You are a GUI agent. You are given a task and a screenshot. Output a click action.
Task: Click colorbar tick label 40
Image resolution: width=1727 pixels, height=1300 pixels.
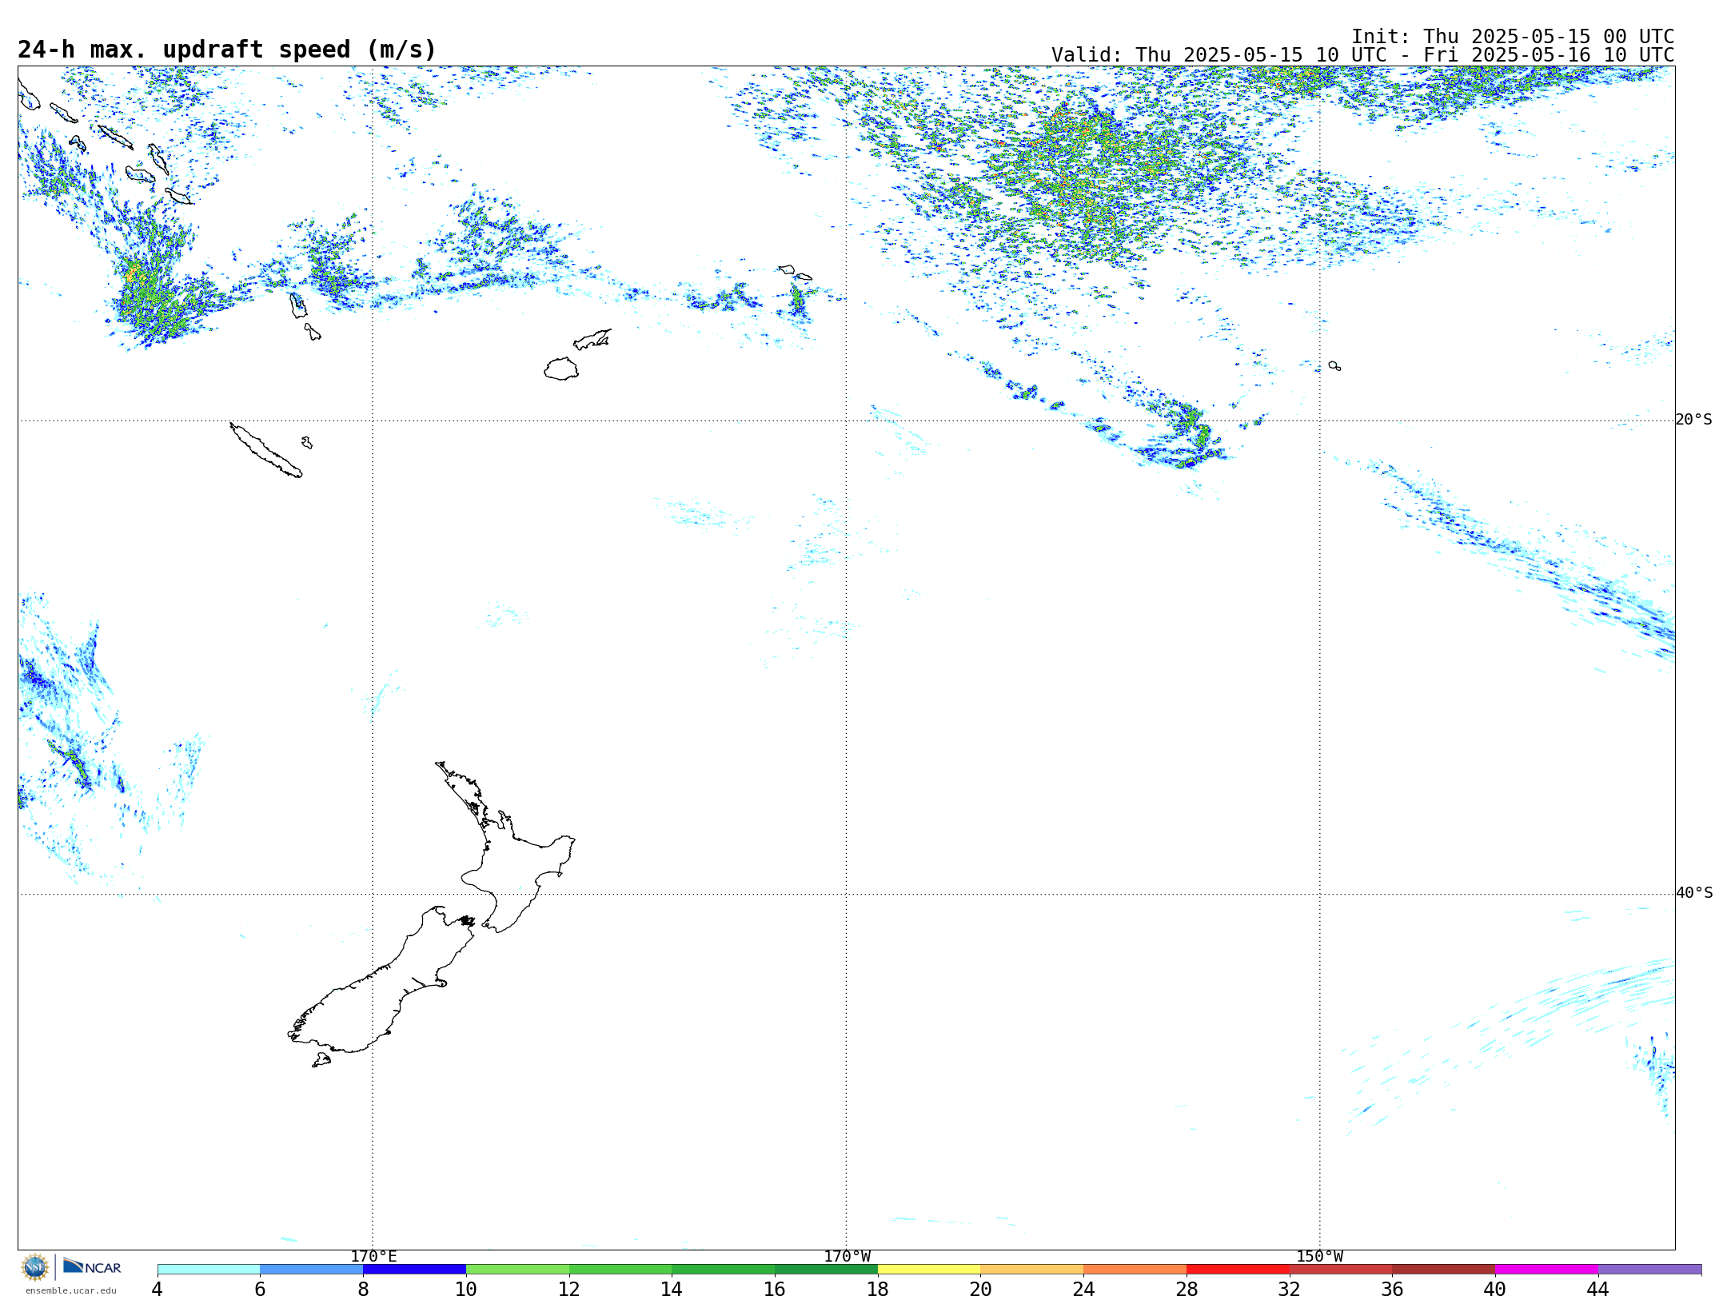click(x=1495, y=1289)
